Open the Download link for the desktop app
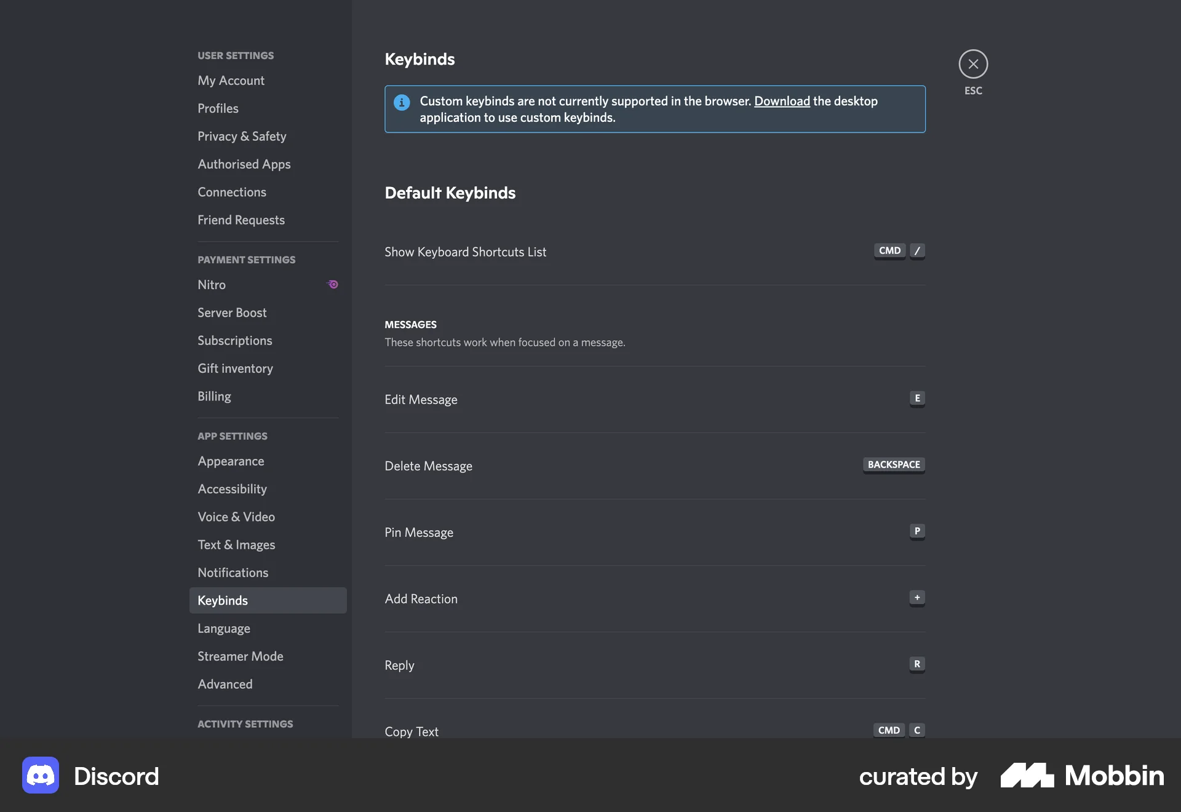The width and height of the screenshot is (1181, 812). pyautogui.click(x=782, y=101)
